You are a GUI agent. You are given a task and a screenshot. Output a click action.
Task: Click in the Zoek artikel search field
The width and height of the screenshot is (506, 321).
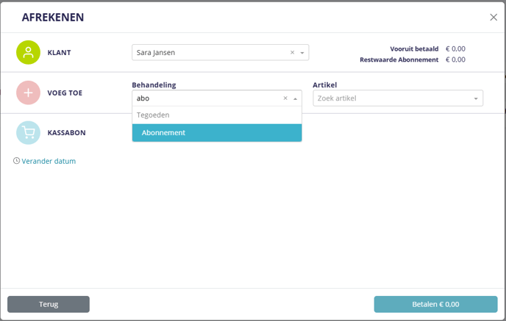click(390, 98)
